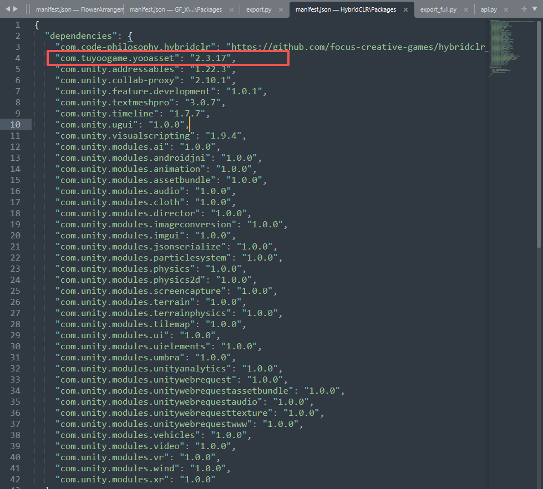Click "com.unity.visualscripting" key
The height and width of the screenshot is (489, 543).
coord(125,136)
